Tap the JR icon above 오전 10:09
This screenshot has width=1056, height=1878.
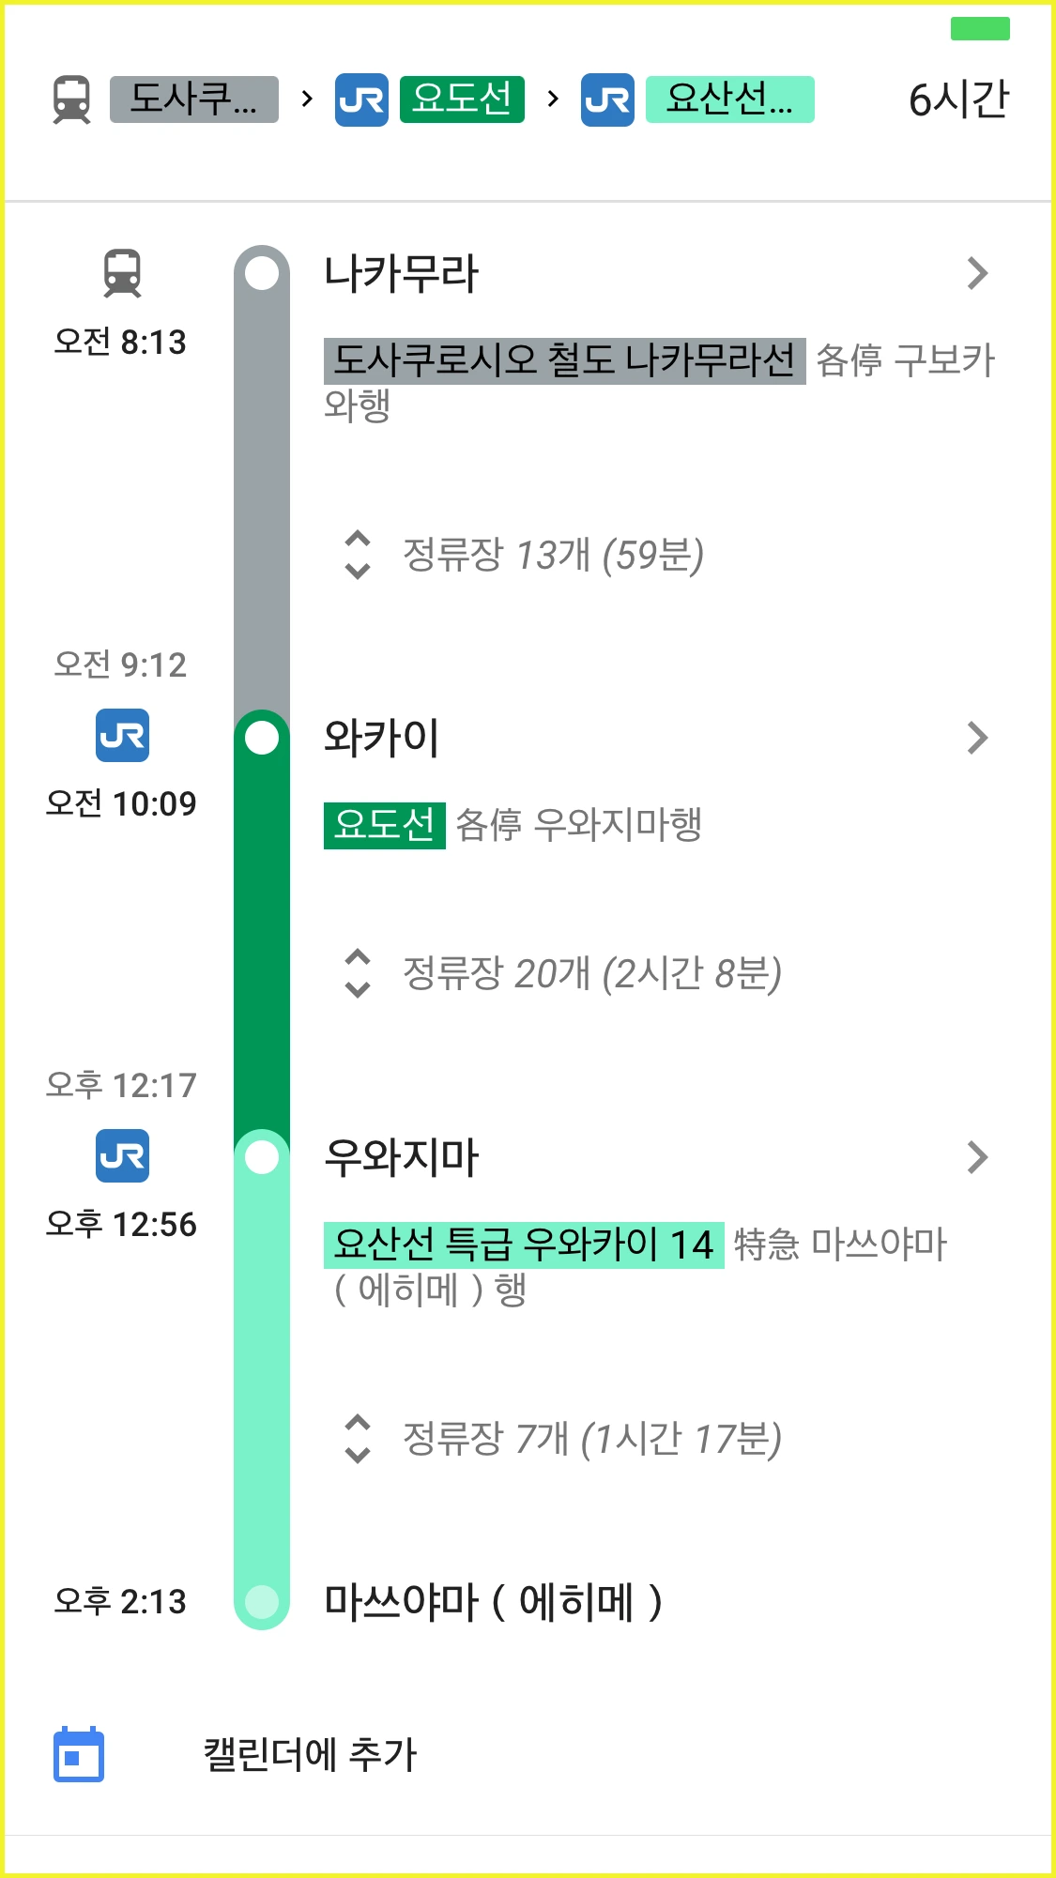pos(122,735)
